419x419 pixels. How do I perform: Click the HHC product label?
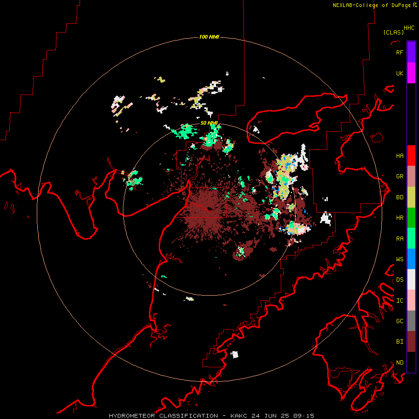[x=409, y=28]
